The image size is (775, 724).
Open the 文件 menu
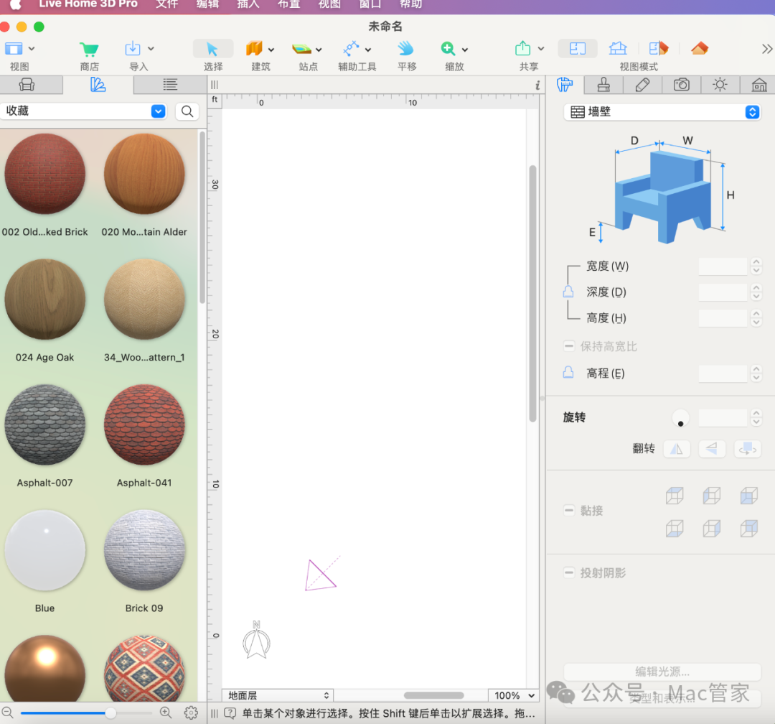(166, 4)
